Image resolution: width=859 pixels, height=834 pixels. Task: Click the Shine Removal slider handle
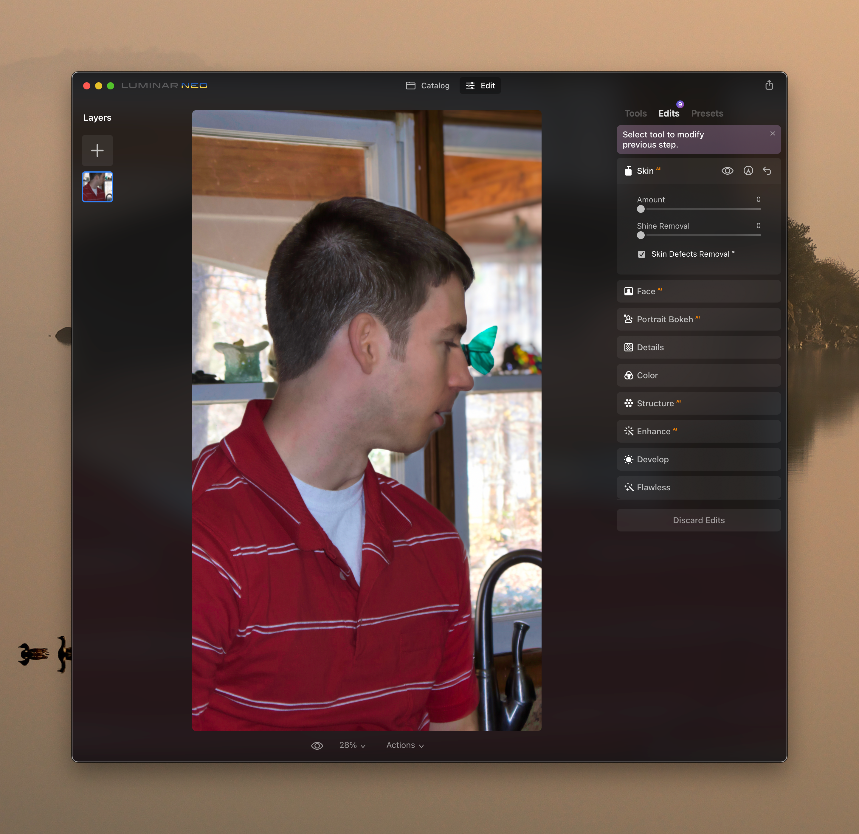(x=641, y=235)
